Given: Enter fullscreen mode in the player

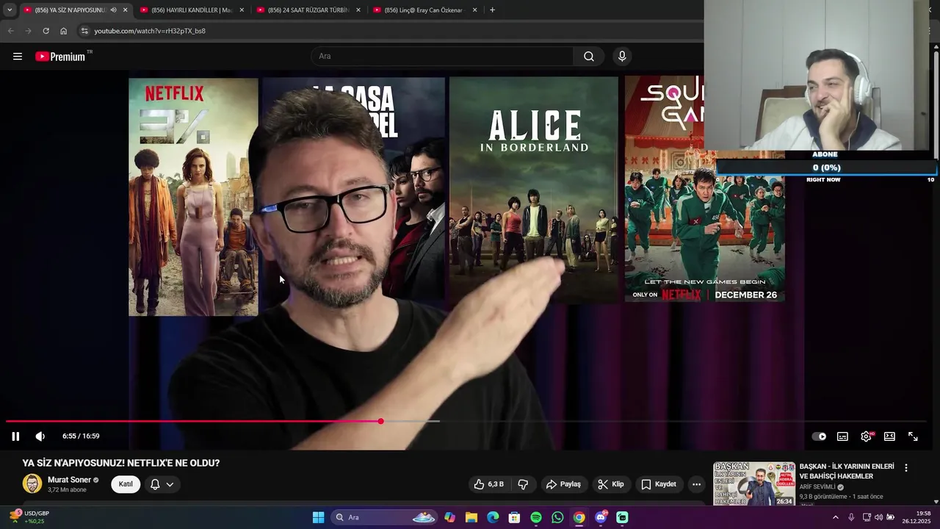Looking at the screenshot, I should (913, 436).
